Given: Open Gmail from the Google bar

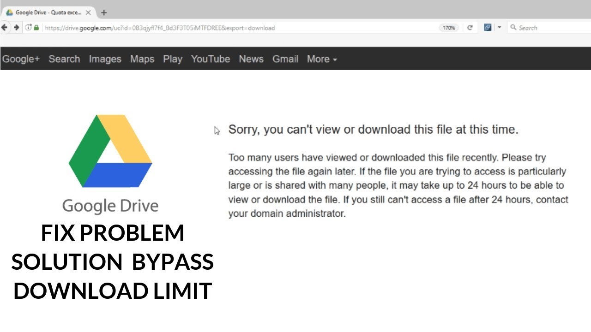Looking at the screenshot, I should coord(285,59).
